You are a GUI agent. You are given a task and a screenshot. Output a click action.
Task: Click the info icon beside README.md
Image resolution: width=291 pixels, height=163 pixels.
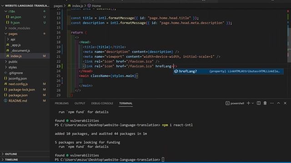pyautogui.click(x=5, y=101)
